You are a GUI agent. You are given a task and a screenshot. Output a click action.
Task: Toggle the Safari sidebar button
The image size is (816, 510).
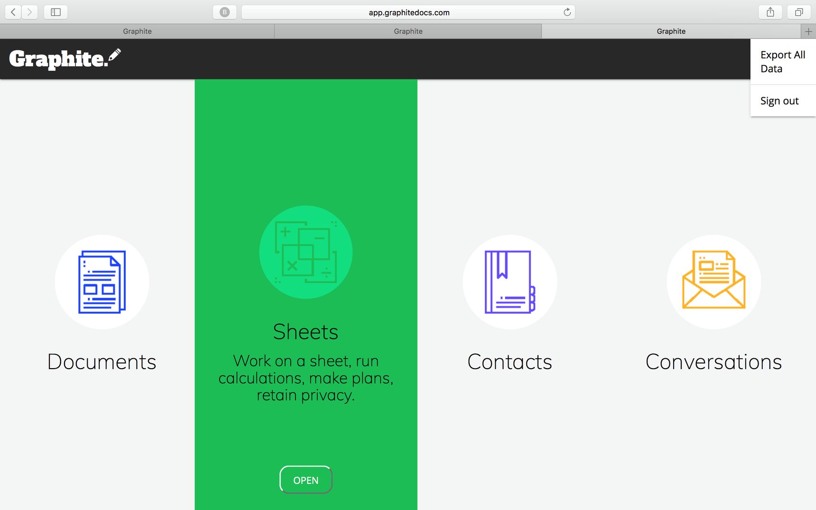[56, 12]
